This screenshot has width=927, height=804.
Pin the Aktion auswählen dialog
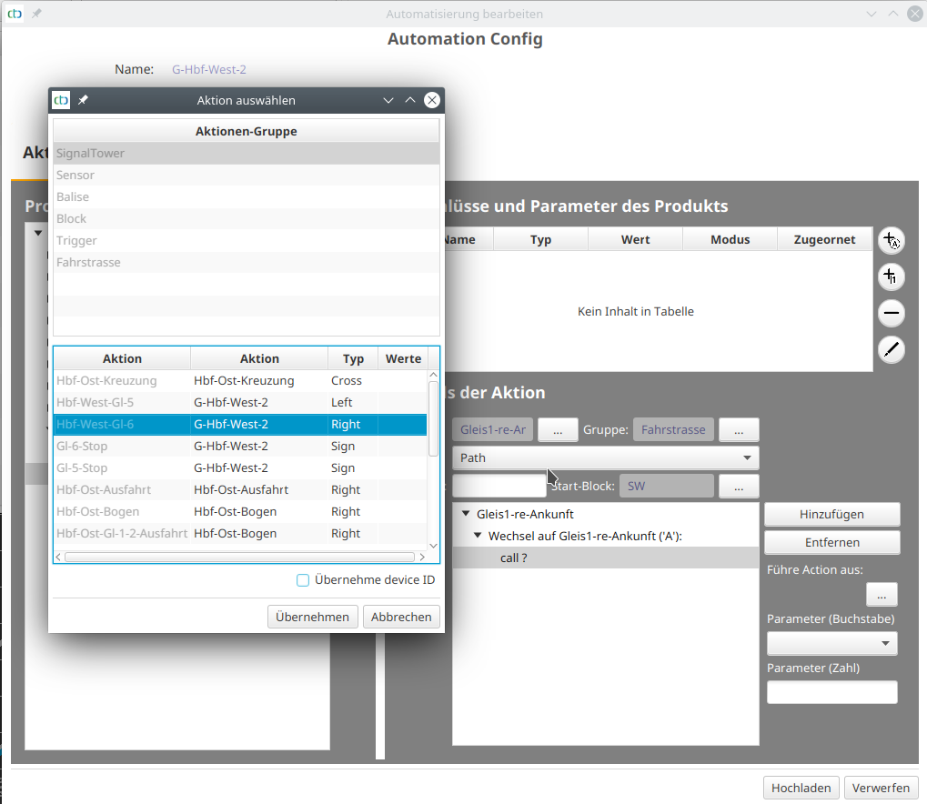(83, 100)
